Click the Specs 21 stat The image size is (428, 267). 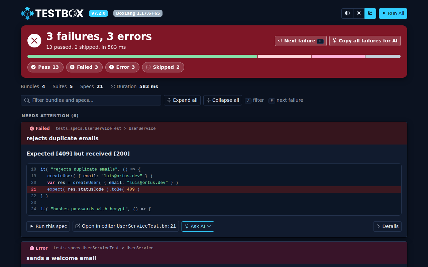pos(92,86)
